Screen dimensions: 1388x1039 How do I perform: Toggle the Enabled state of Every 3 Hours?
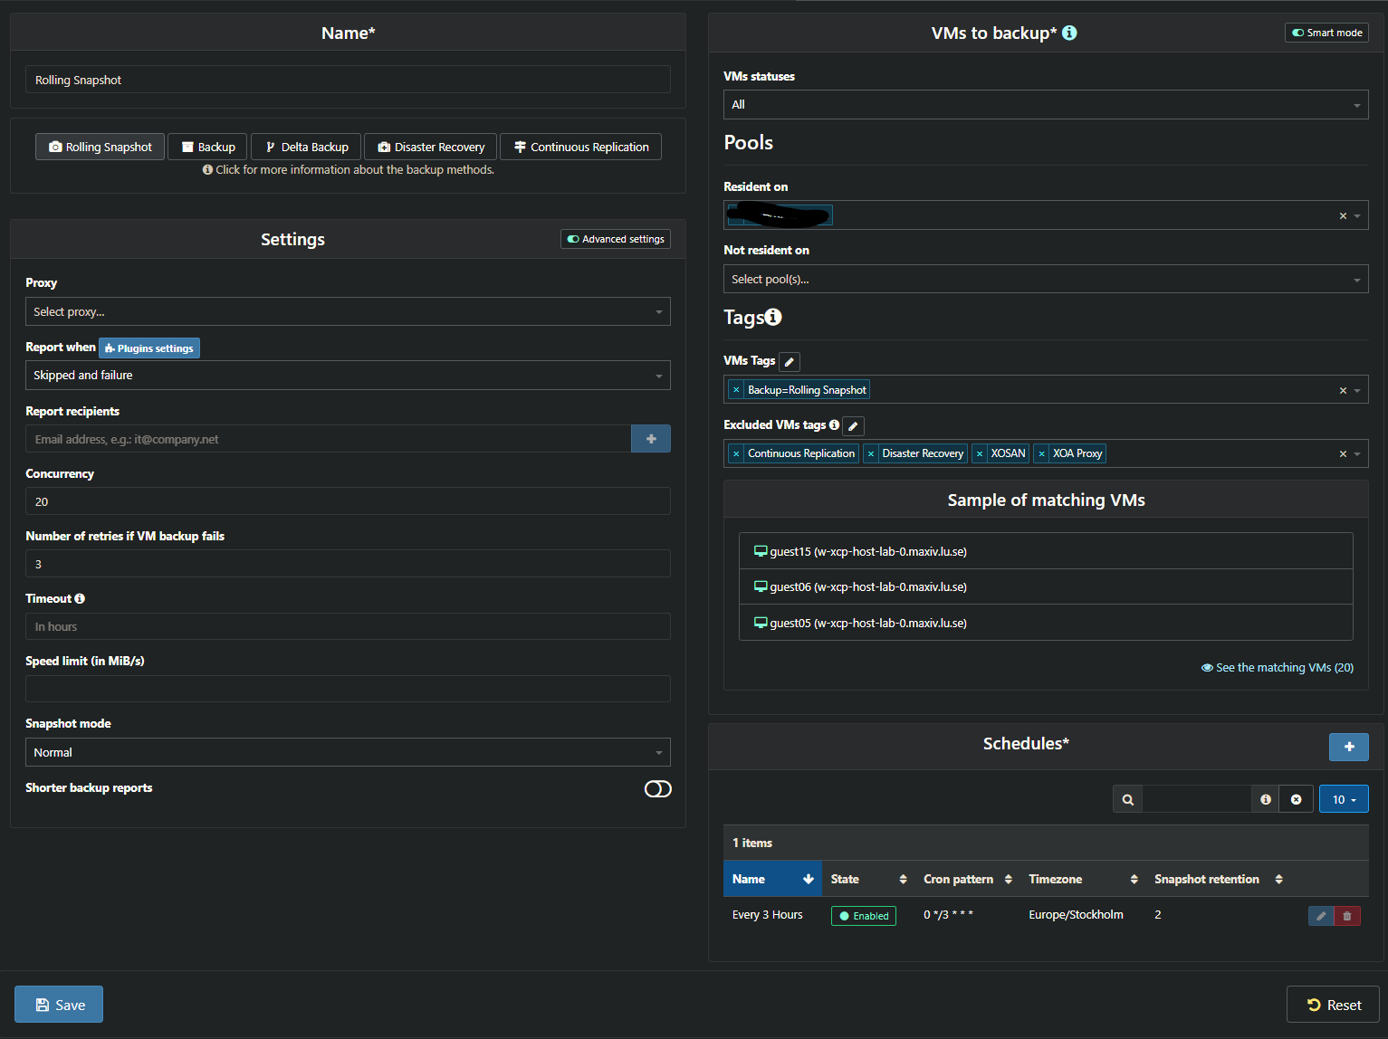(864, 916)
